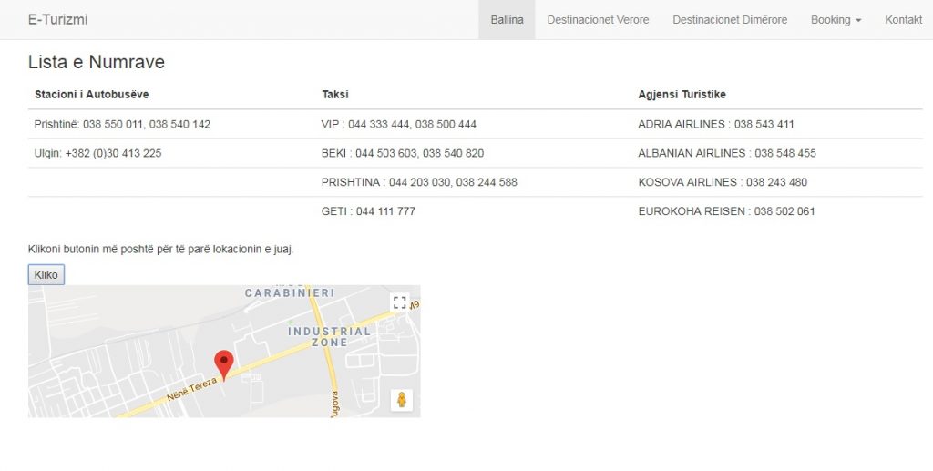The width and height of the screenshot is (933, 471).
Task: Click the red location pin on the map
Action: point(224,365)
